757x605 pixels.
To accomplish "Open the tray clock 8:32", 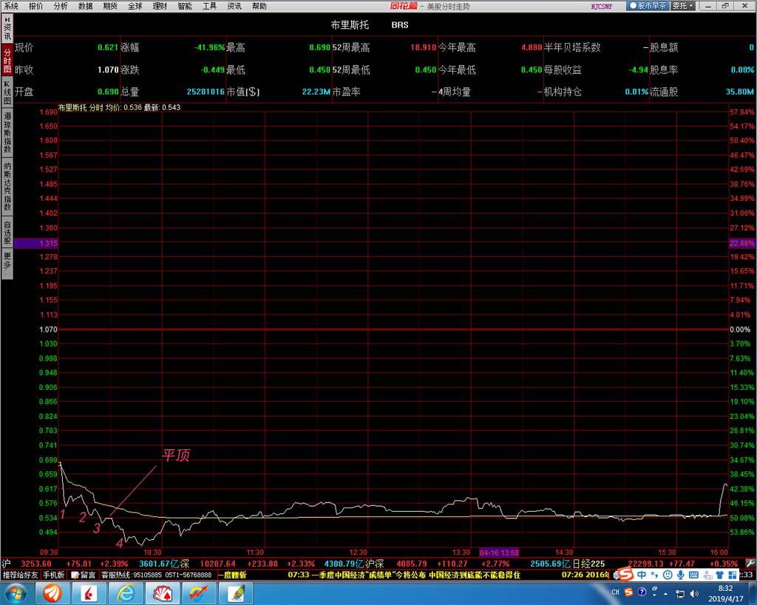I will pyautogui.click(x=726, y=593).
